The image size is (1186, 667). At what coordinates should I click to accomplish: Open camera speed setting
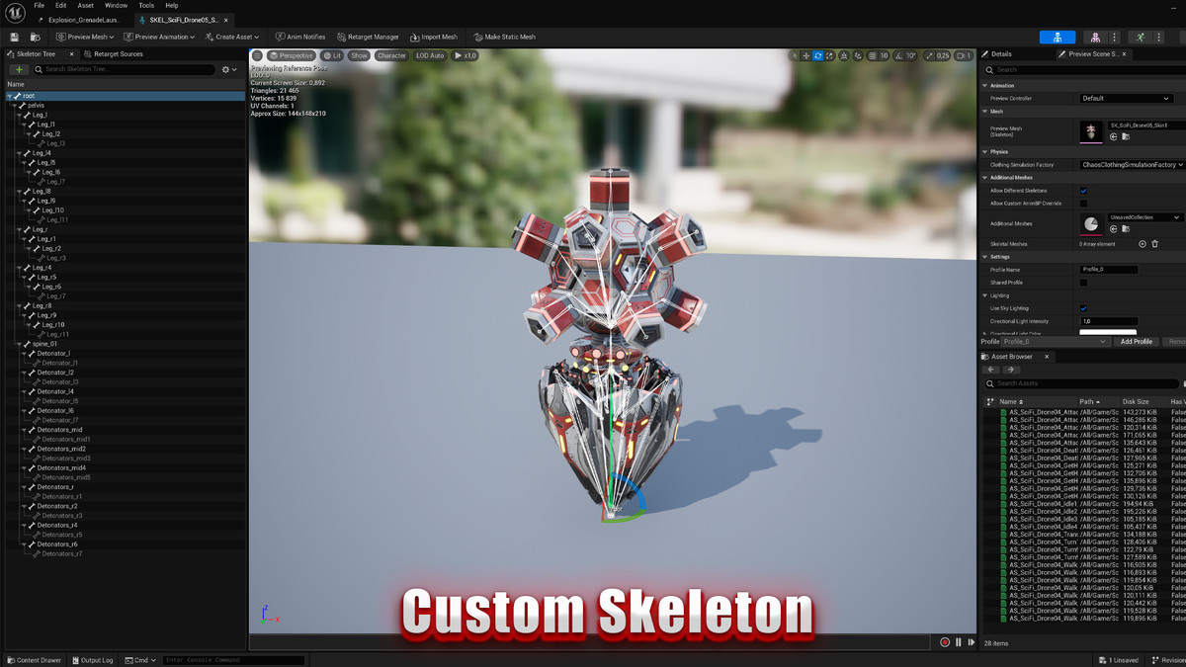[964, 56]
